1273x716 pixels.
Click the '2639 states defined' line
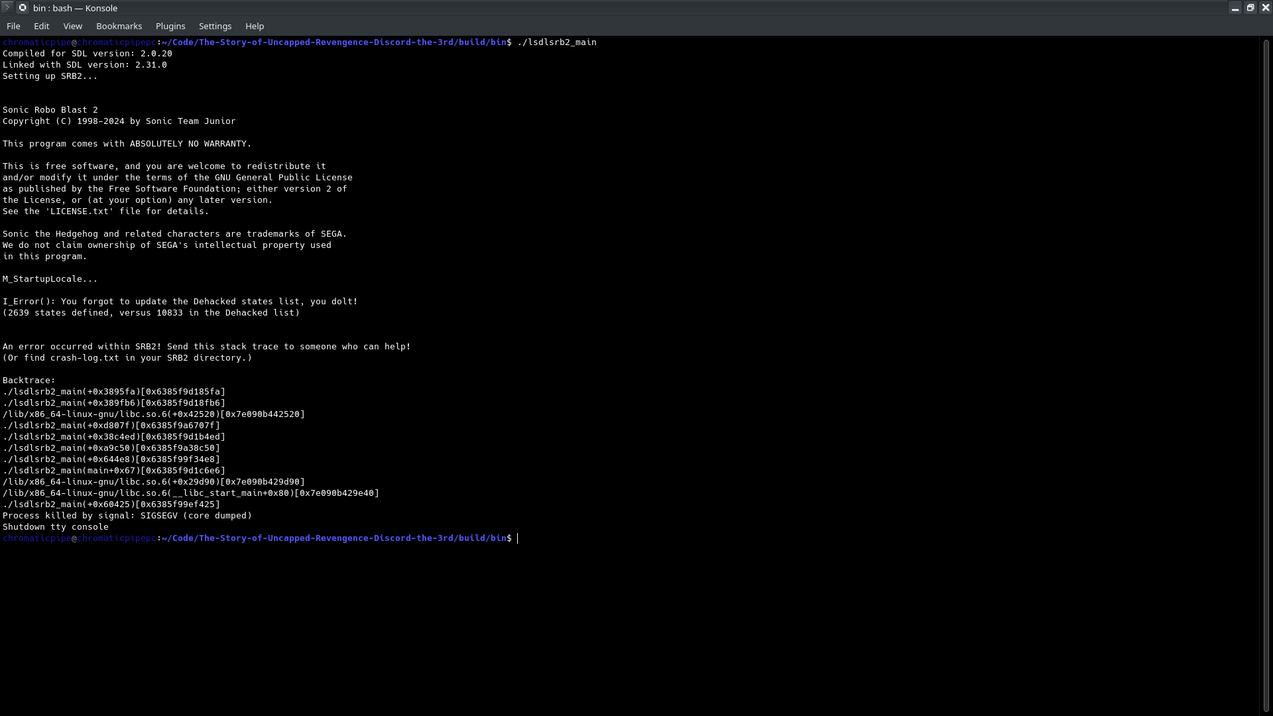point(151,313)
